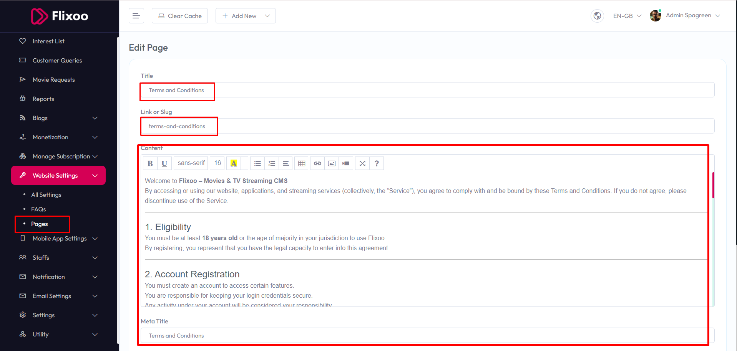Click the globe icon in the header
The width and height of the screenshot is (737, 351).
(x=597, y=16)
